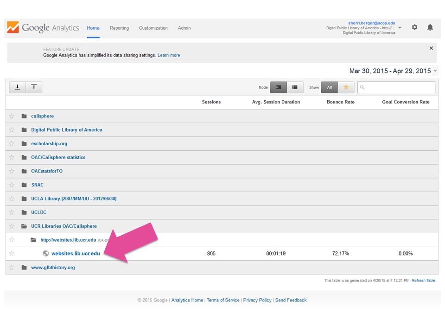
Task: Open the notifications bell icon
Action: coord(430,27)
